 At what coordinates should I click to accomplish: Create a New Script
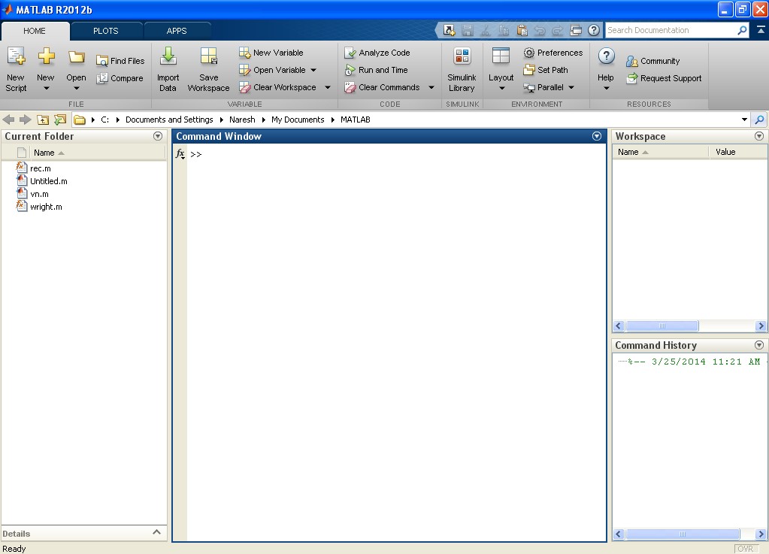click(16, 70)
